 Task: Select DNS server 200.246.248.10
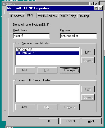pos(47,53)
